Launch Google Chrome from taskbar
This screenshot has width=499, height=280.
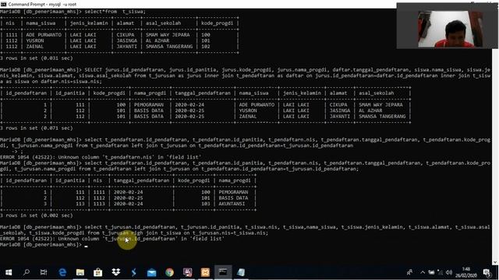[169, 272]
